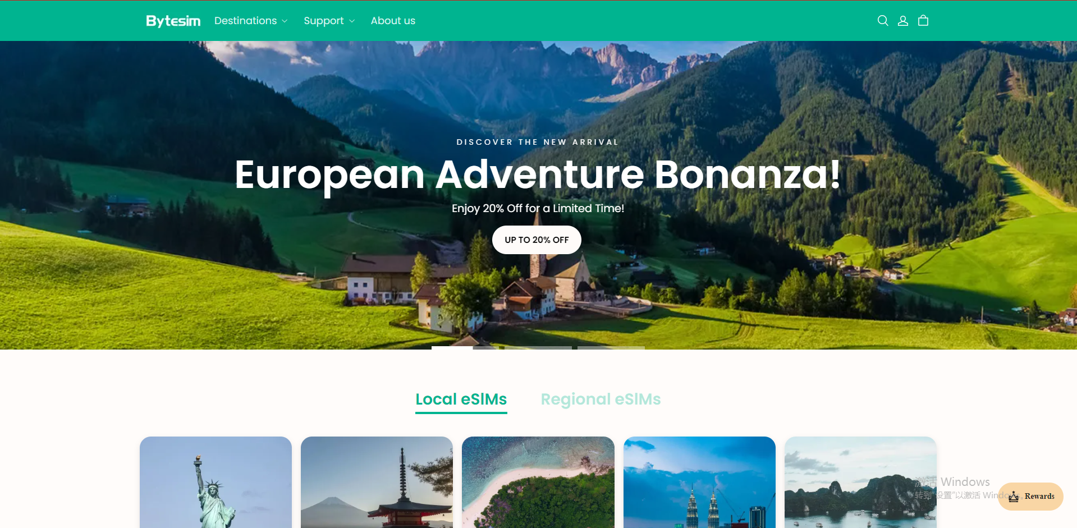Open the Statue of Liberty eSIM card

(216, 483)
